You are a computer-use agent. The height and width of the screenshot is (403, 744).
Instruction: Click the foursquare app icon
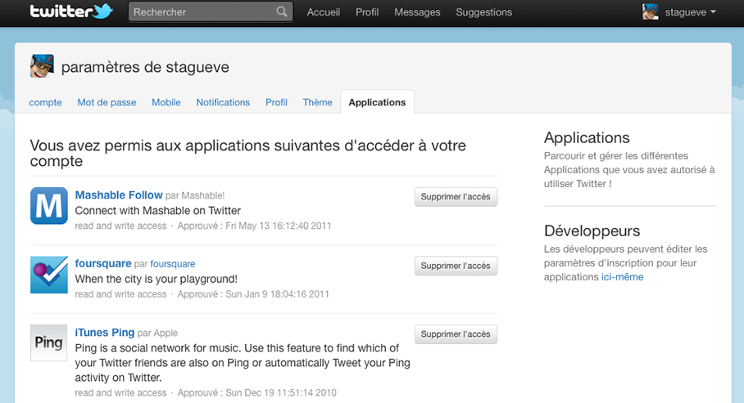(48, 275)
